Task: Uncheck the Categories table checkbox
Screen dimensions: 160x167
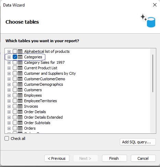Action: 15,57
